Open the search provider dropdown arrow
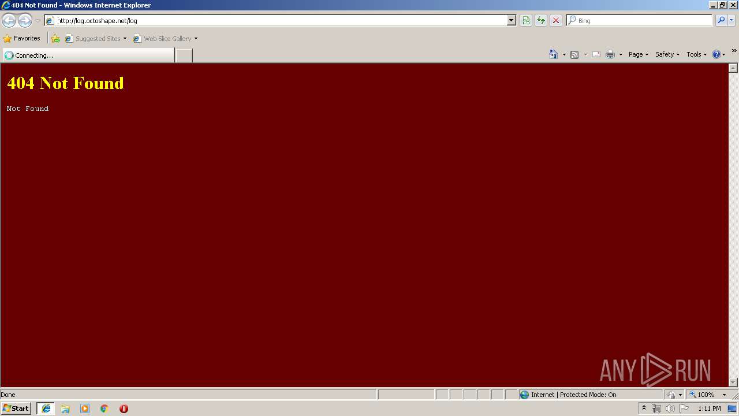This screenshot has width=739, height=416. coord(731,20)
